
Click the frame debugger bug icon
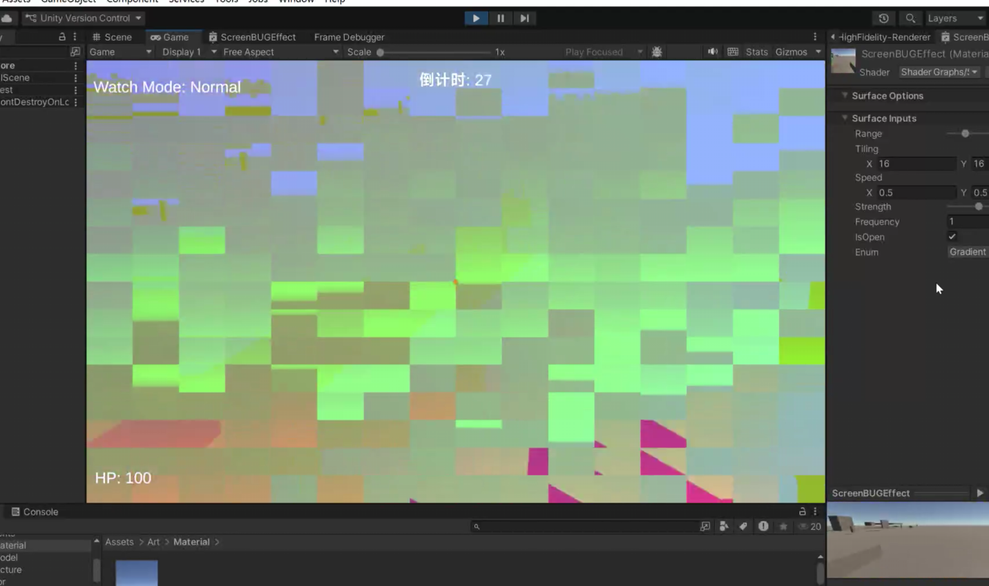pos(657,52)
